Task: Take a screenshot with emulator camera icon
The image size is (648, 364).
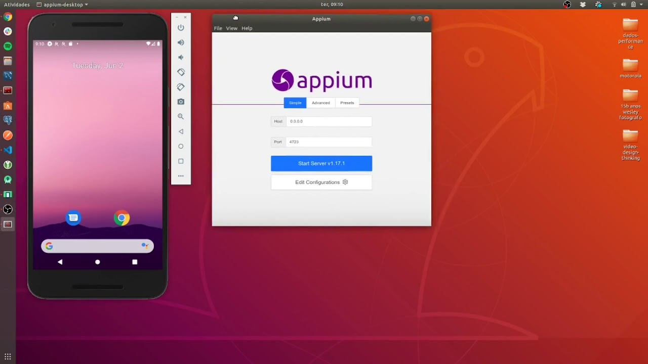Action: [181, 102]
